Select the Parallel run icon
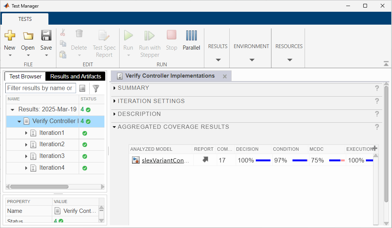Image resolution: width=392 pixels, height=228 pixels. point(191,36)
